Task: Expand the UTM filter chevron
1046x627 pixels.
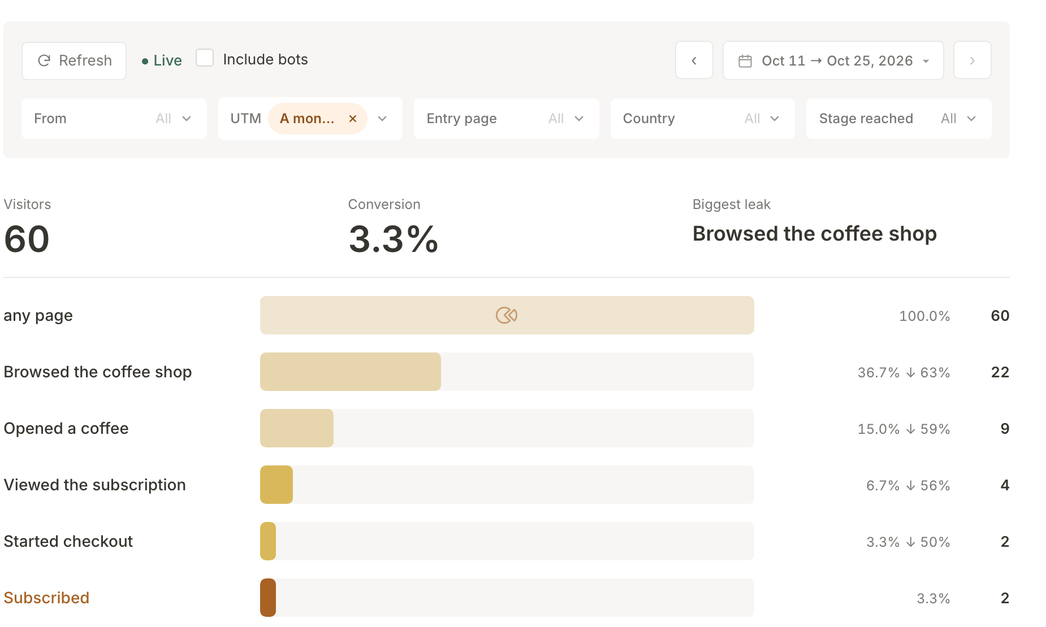Action: (x=382, y=119)
